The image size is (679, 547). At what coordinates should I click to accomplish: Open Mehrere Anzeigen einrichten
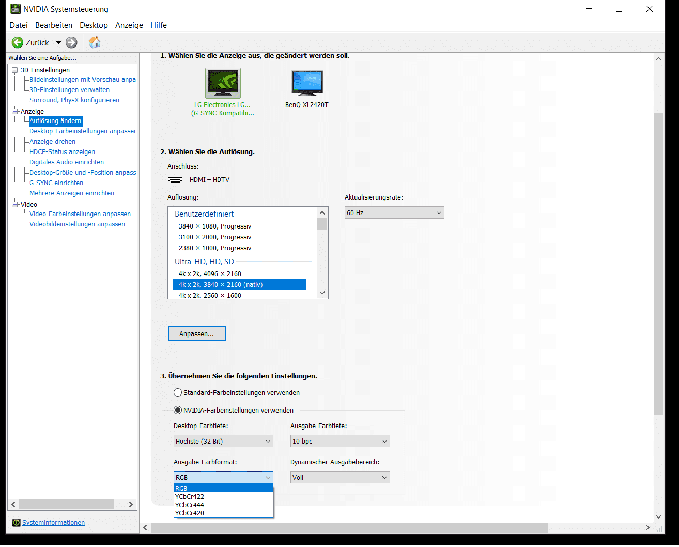click(72, 193)
